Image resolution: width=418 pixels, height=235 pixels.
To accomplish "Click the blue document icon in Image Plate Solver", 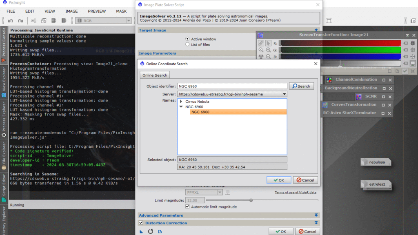I will coord(160,232).
